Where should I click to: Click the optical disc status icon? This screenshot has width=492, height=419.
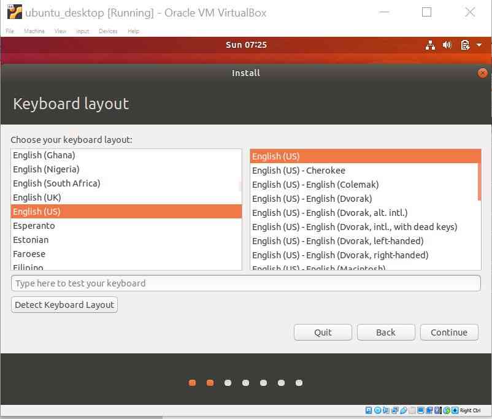coord(378,410)
